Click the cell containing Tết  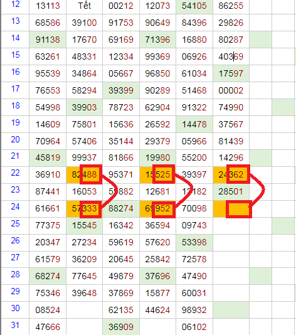coord(85,6)
